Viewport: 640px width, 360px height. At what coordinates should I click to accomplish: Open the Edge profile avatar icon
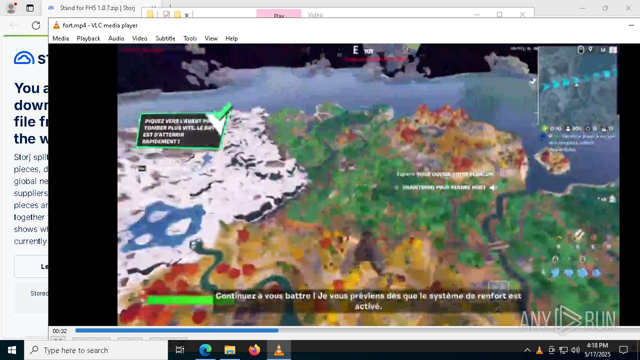(10, 8)
